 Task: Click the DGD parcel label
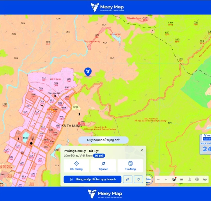(x=46, y=147)
